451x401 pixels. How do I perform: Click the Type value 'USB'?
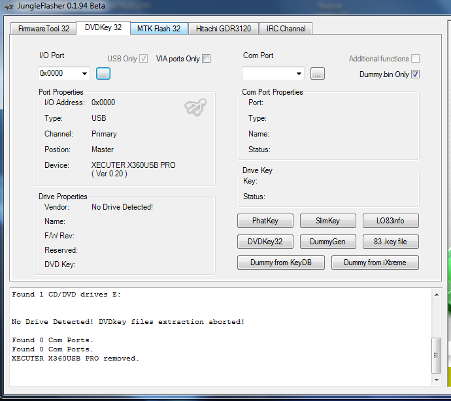pos(99,118)
